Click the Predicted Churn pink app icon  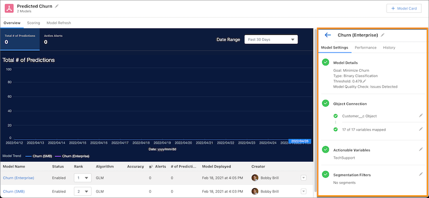tap(9, 8)
